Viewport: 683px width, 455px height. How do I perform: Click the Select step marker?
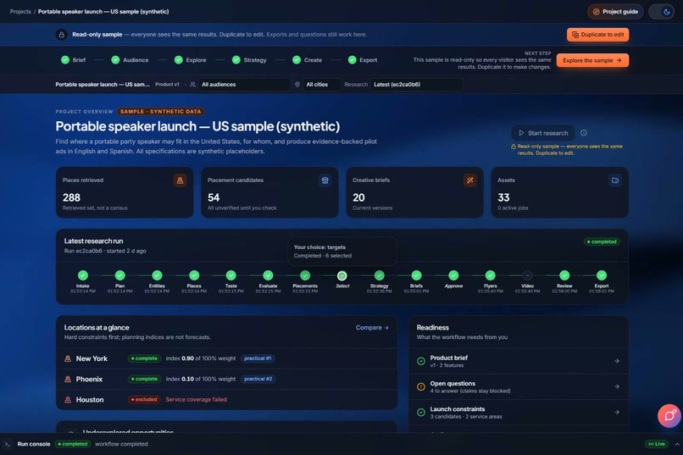(342, 275)
